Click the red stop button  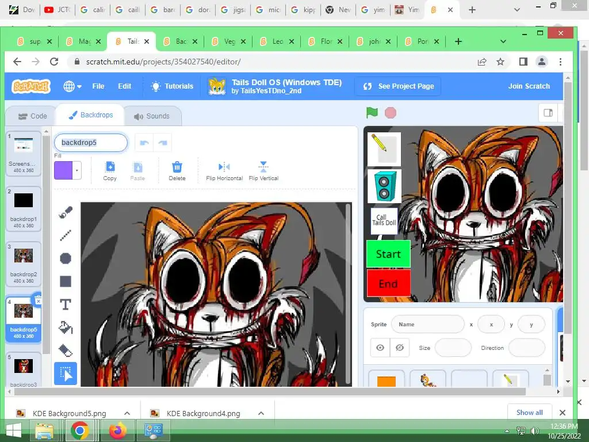click(x=391, y=113)
